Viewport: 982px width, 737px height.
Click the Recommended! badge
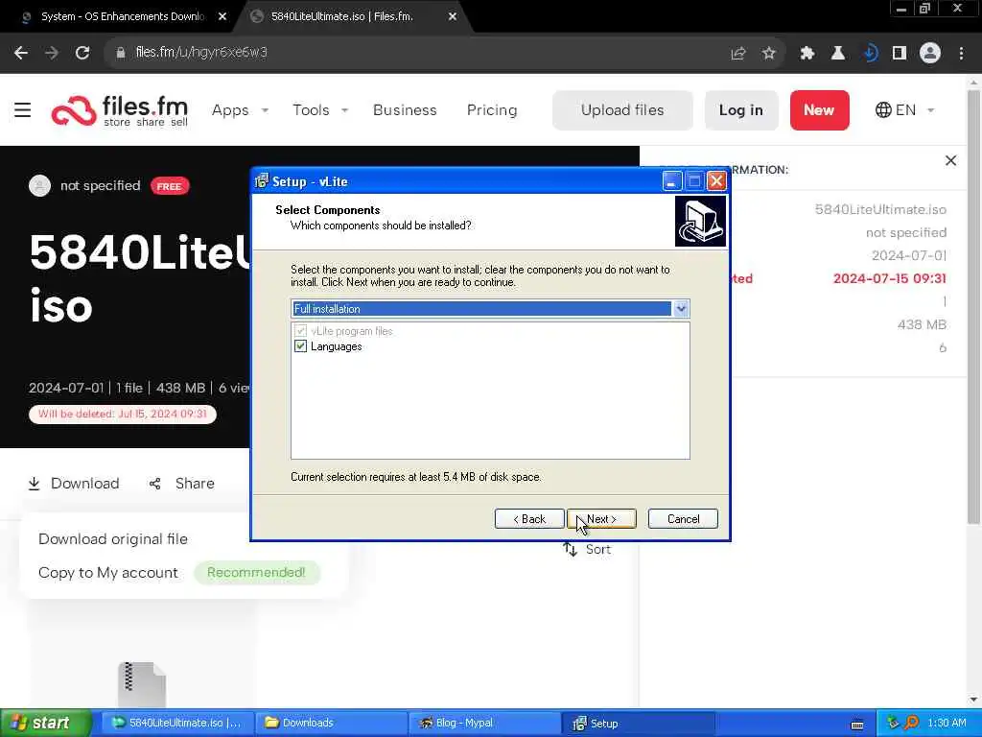coord(256,573)
